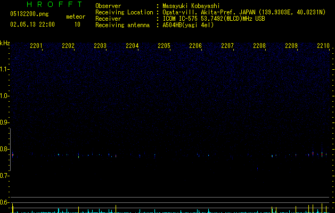The width and height of the screenshot is (335, 213).
Task: Click the gray vertical frequency range bar
Action: pos(10,149)
